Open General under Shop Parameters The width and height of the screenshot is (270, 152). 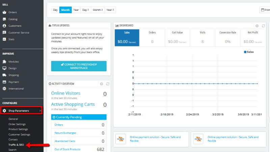coord(13,119)
